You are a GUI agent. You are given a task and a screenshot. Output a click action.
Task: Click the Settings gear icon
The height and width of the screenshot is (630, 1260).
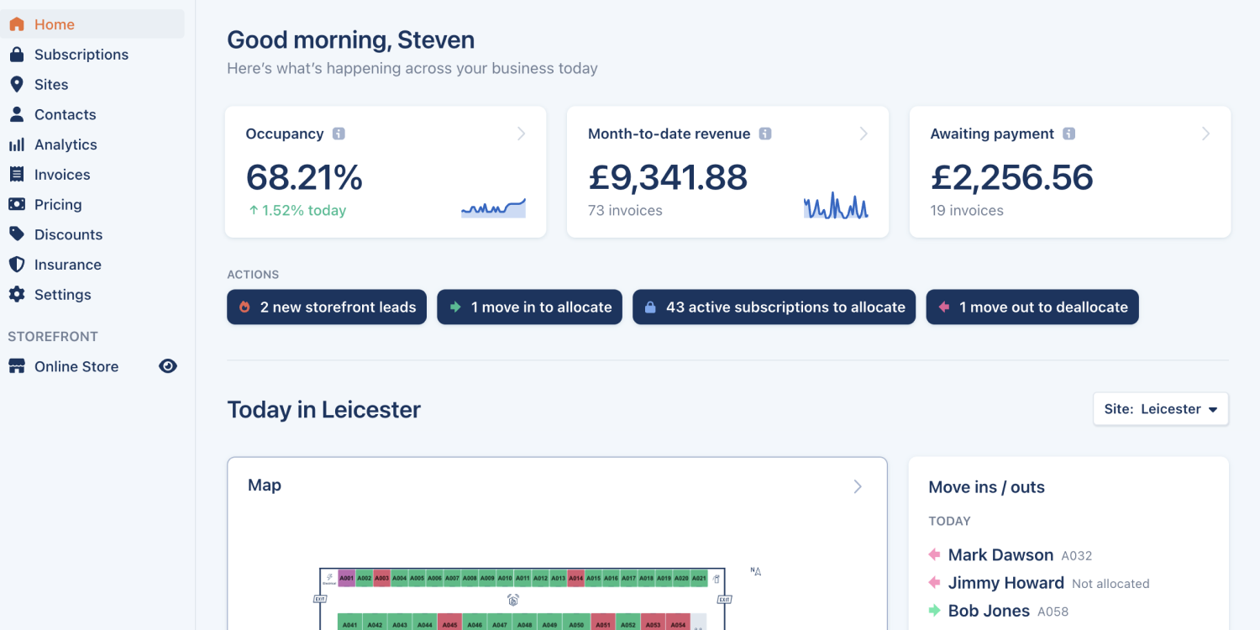[17, 295]
